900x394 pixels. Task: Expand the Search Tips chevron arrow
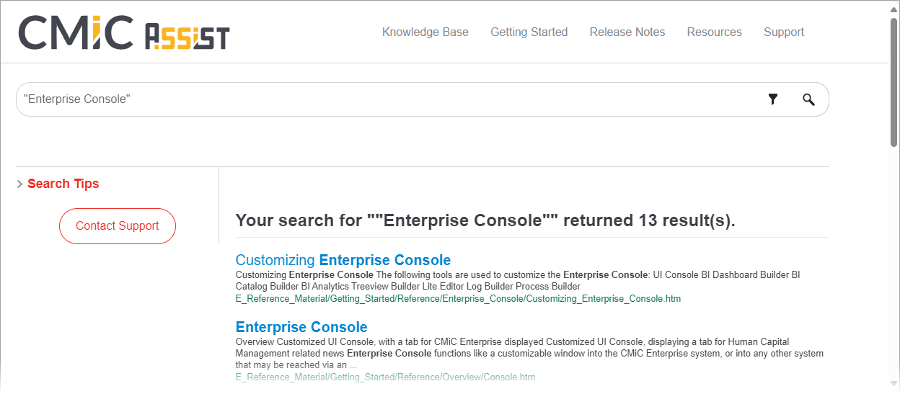point(19,184)
